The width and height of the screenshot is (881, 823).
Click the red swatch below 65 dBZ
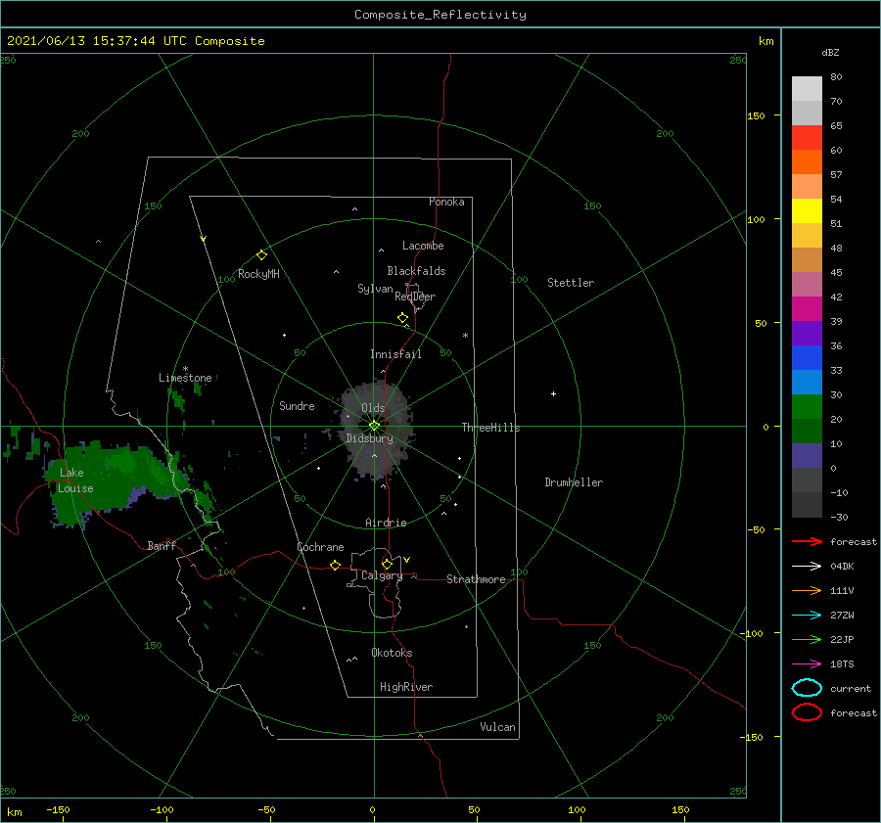coord(807,137)
